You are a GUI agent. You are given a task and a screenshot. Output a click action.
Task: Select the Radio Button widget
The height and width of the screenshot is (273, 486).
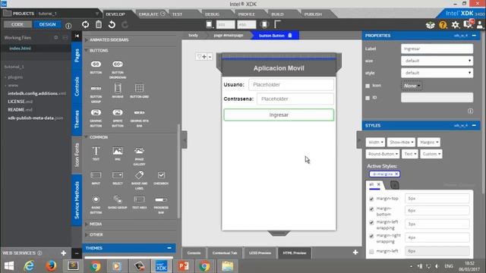click(x=96, y=204)
